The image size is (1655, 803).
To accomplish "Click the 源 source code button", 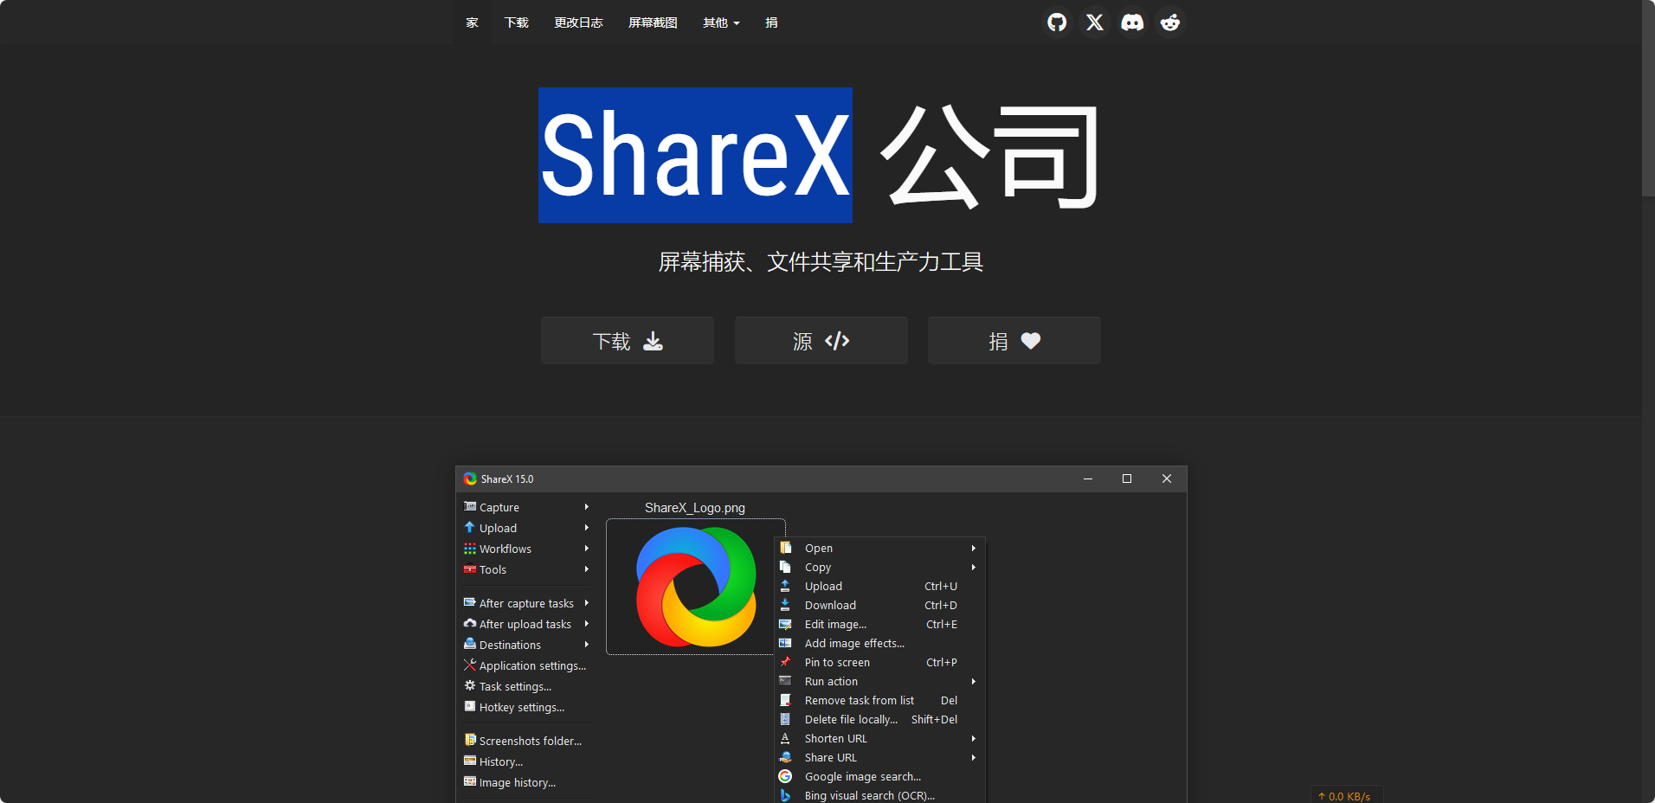I will coord(821,341).
